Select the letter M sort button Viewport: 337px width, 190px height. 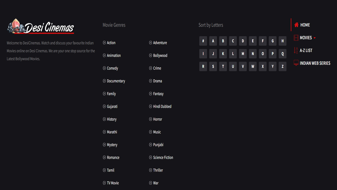243,54
